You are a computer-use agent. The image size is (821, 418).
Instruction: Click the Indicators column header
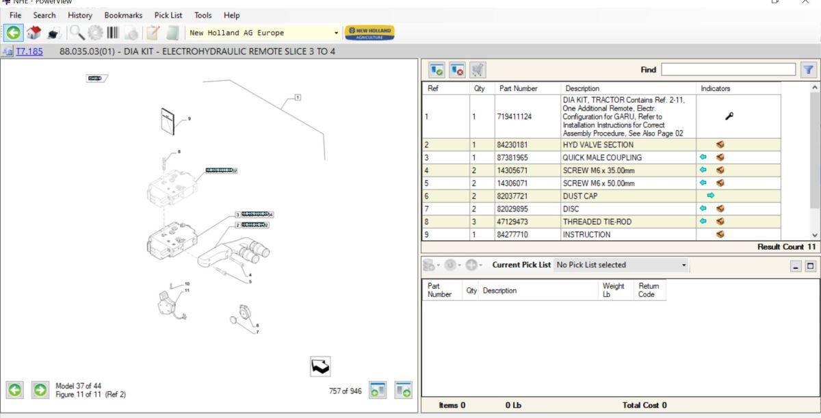pos(738,88)
